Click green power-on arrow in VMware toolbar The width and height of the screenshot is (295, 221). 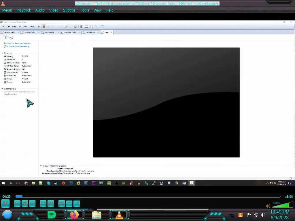pos(39,27)
